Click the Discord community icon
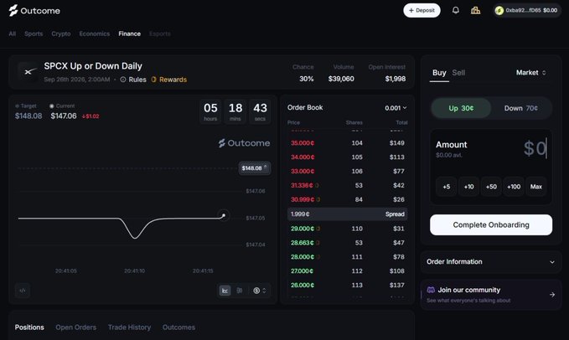The width and height of the screenshot is (569, 340). coord(431,290)
